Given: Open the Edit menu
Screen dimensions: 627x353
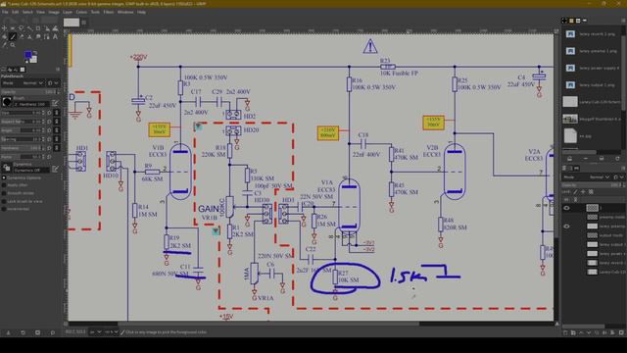Looking at the screenshot, I should click(16, 12).
